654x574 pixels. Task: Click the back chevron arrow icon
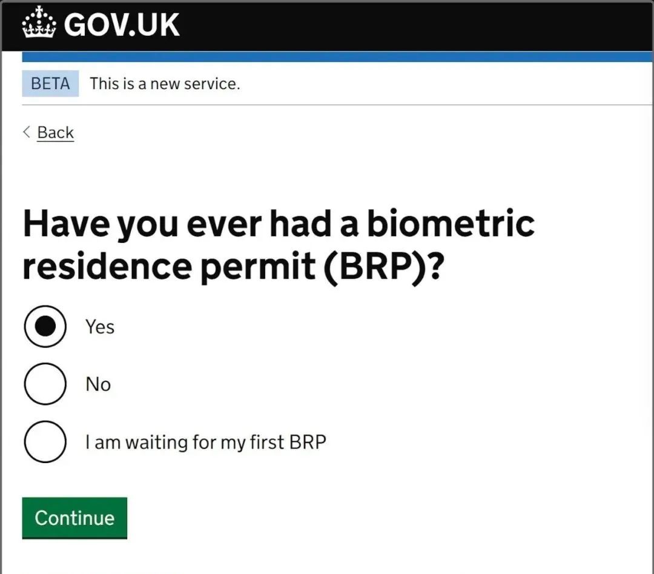[x=26, y=132]
